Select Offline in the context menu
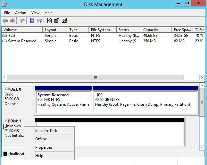The image size is (207, 165). pyautogui.click(x=41, y=139)
